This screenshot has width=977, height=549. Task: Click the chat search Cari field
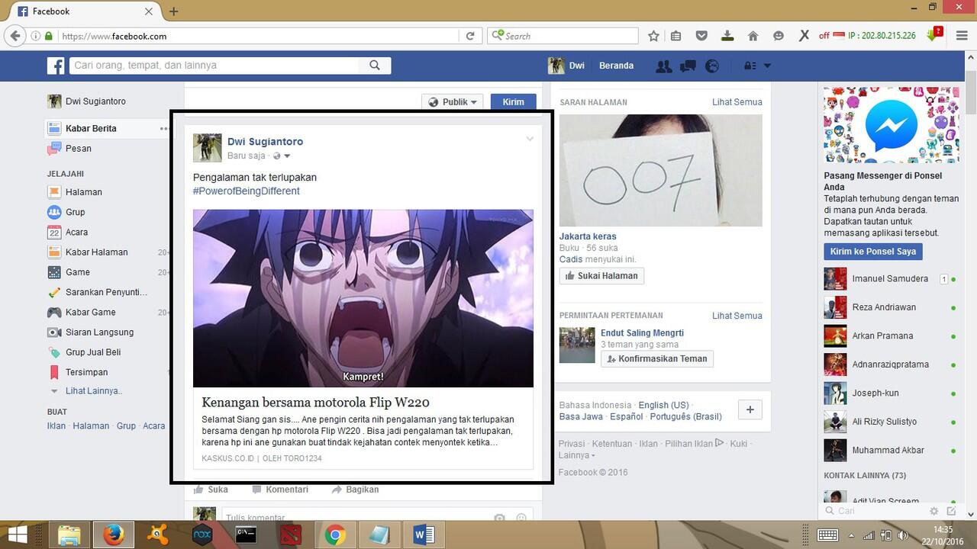coord(874,511)
